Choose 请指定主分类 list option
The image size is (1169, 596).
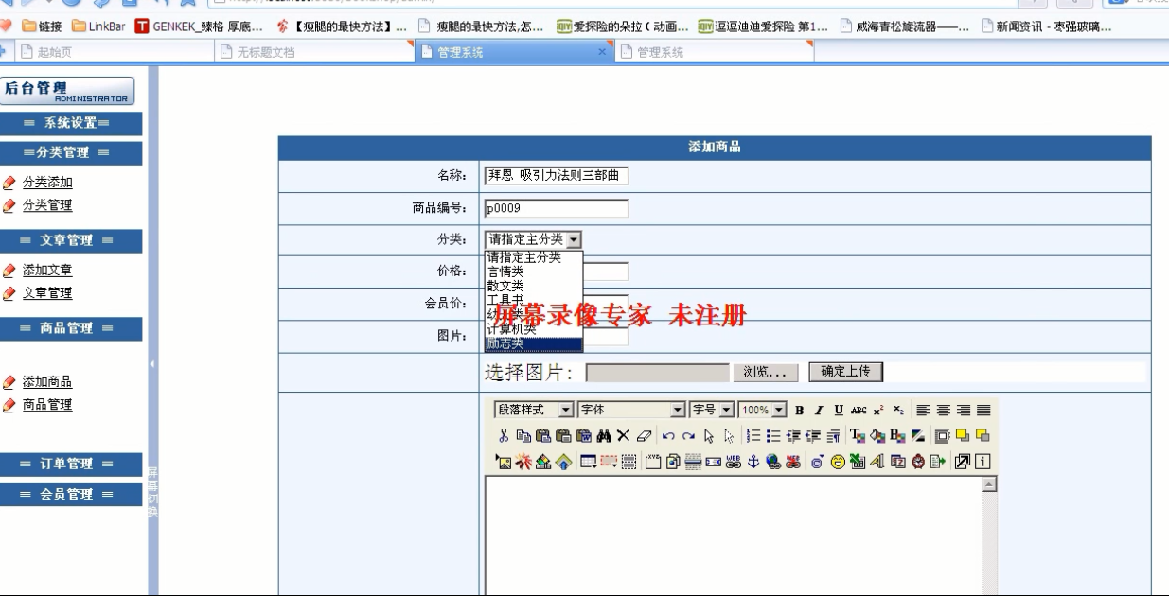pyautogui.click(x=534, y=257)
